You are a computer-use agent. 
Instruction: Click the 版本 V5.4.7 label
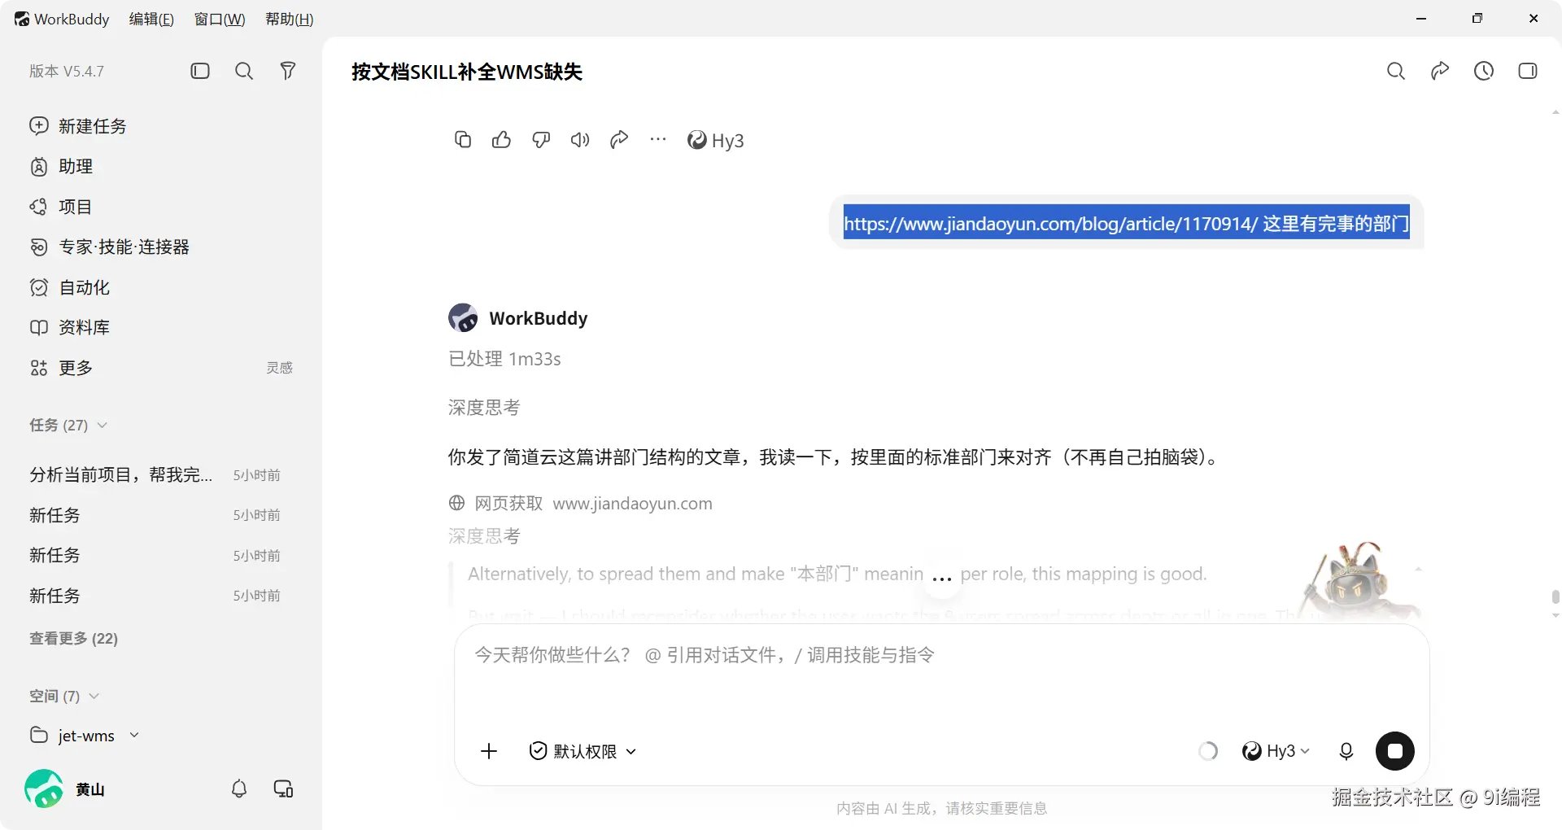click(67, 71)
